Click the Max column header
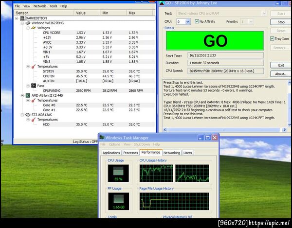Viewport: 292px width, 228px height. 140,13
